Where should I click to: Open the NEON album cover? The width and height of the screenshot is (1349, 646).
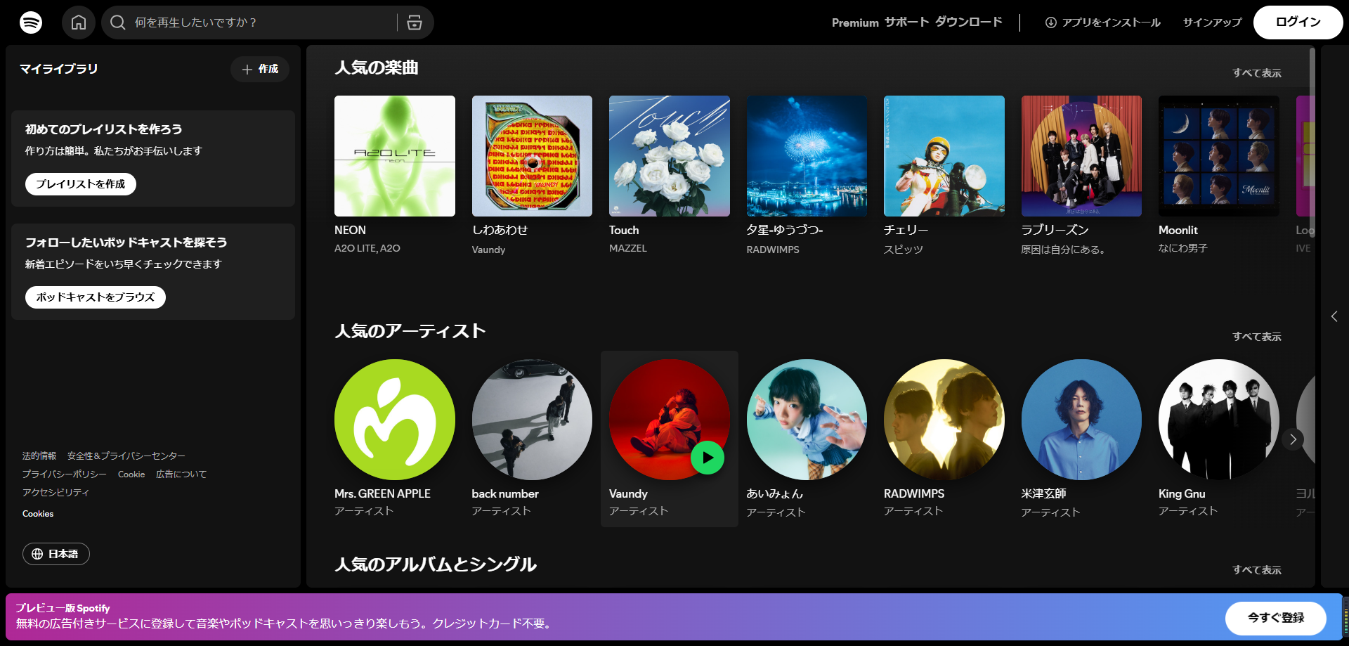[x=395, y=156]
